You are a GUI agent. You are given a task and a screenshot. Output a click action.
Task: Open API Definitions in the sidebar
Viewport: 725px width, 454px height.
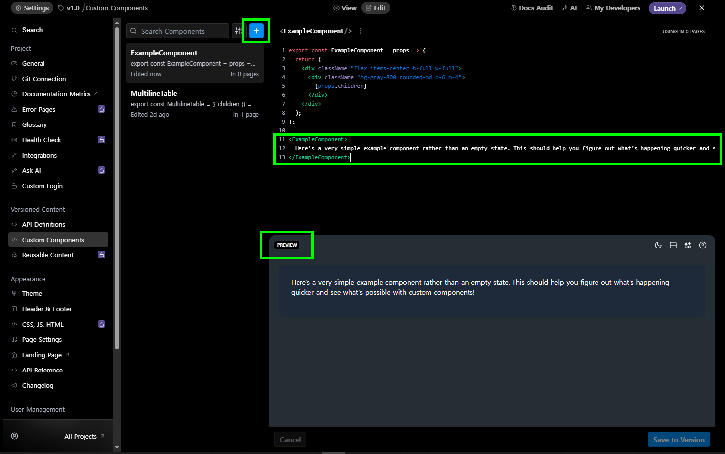pos(43,224)
